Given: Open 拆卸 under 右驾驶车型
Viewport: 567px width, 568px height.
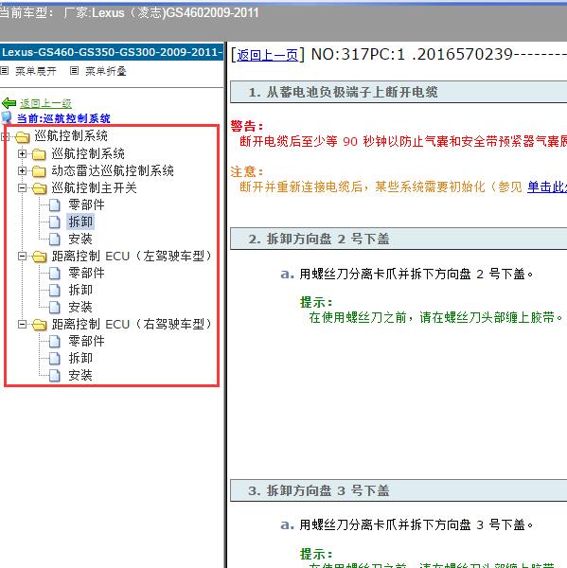Looking at the screenshot, I should 80,358.
